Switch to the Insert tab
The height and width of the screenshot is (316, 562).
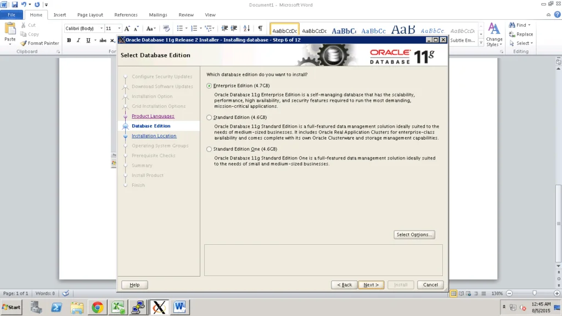(59, 15)
